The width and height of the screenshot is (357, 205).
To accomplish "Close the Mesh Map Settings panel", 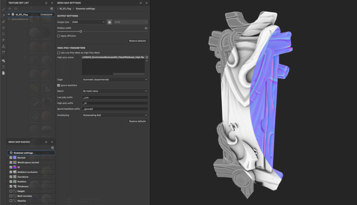I will (x=146, y=3).
